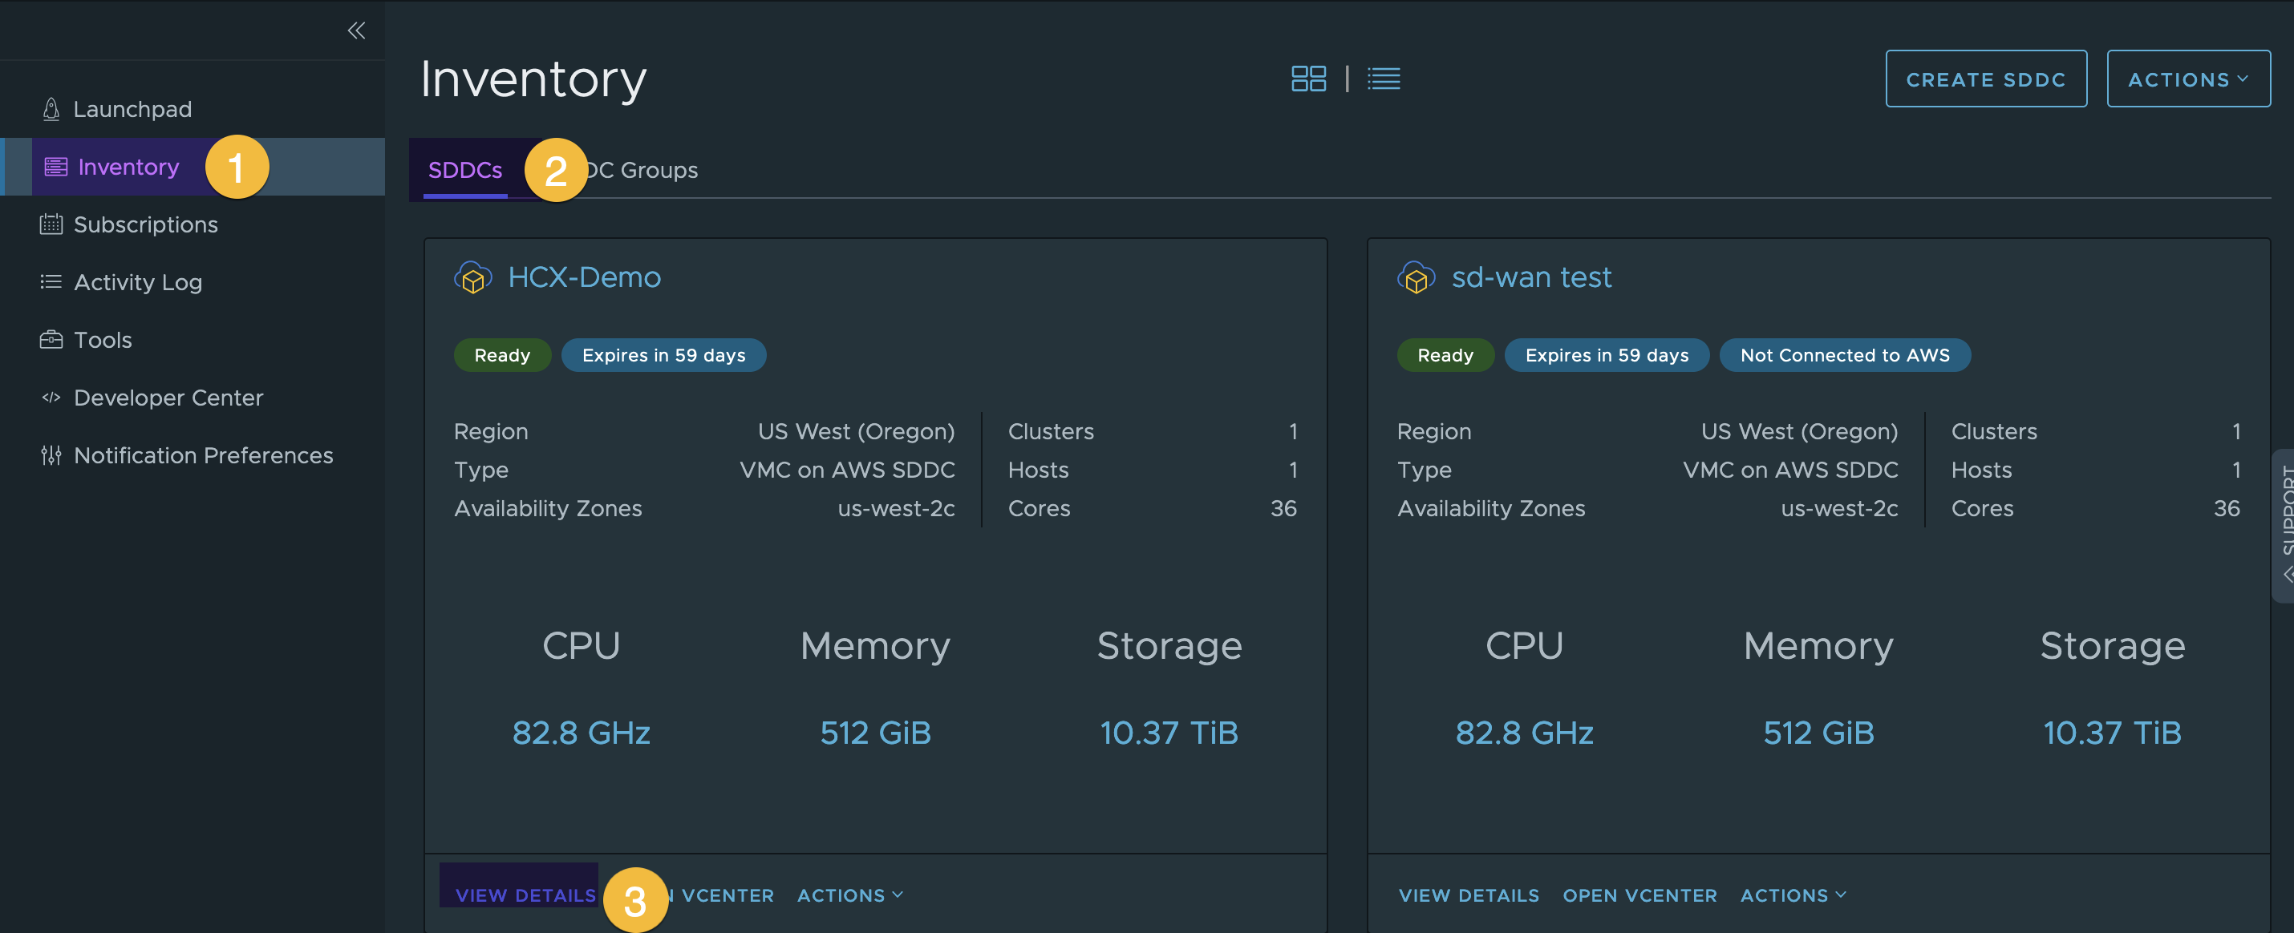Click VIEW DETAILS for HCX-Demo
Screen dimensions: 2294x933
coord(525,895)
